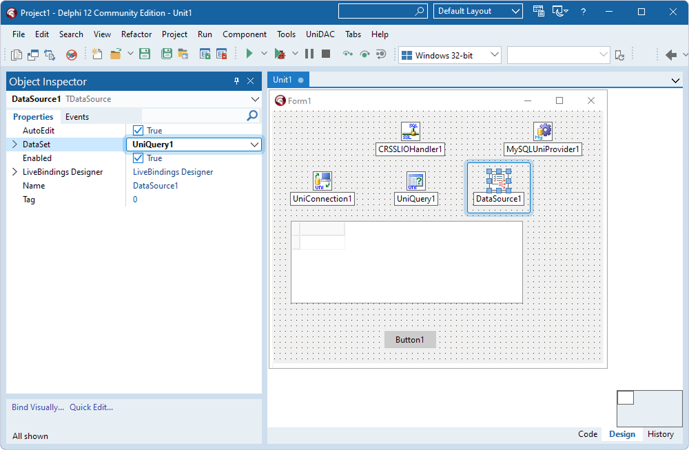The image size is (689, 450).
Task: Open the Component menu
Action: point(245,34)
